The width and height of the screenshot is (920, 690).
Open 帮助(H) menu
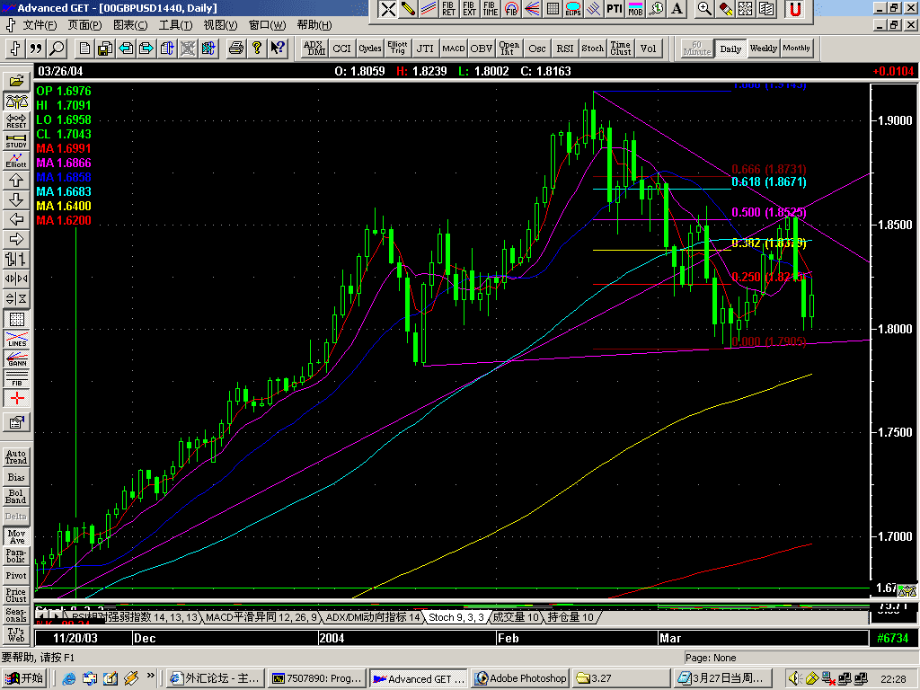coord(314,25)
